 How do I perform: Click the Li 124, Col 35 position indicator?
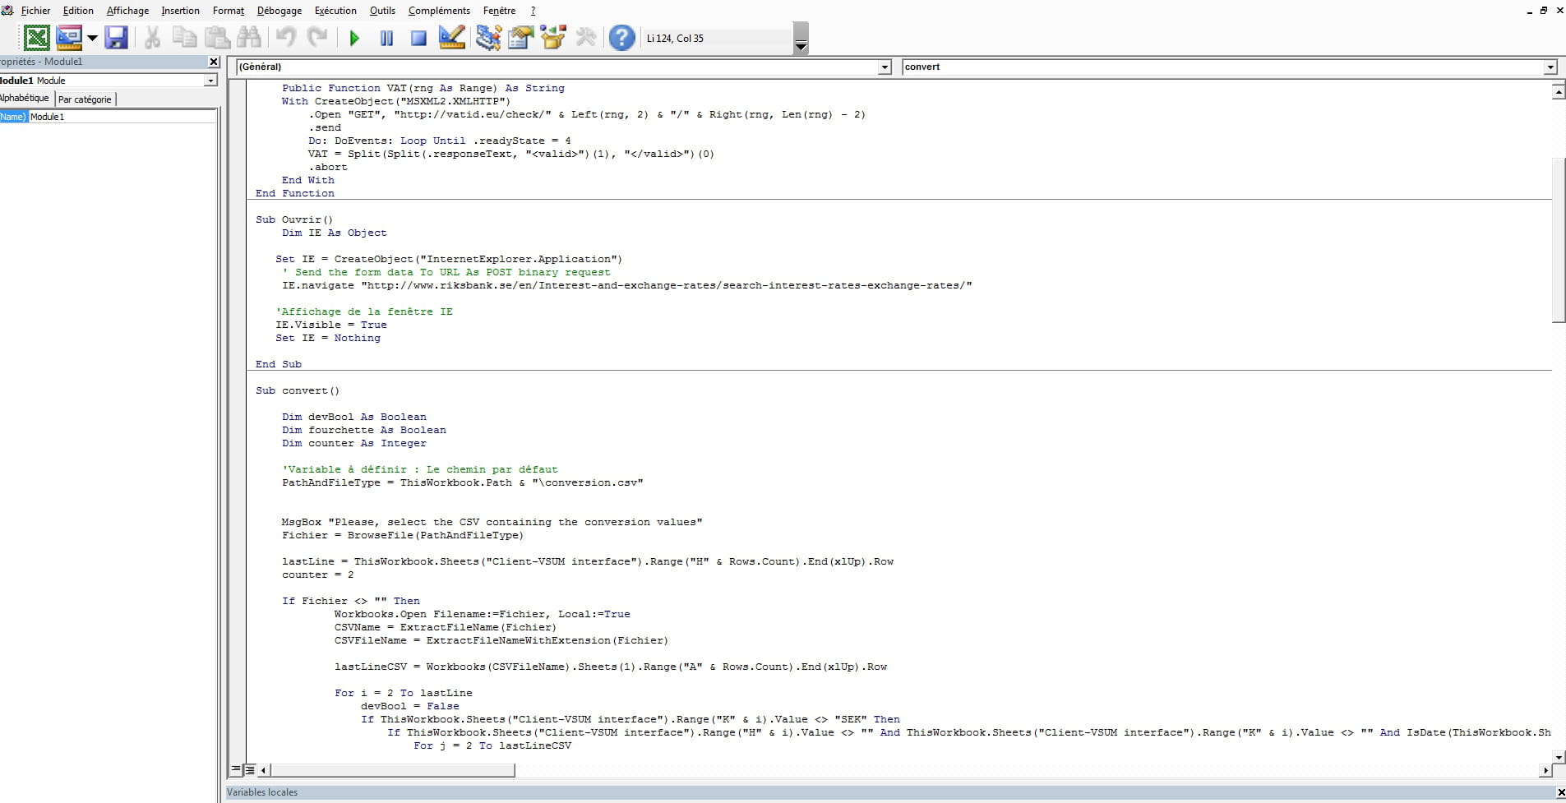[x=675, y=38]
